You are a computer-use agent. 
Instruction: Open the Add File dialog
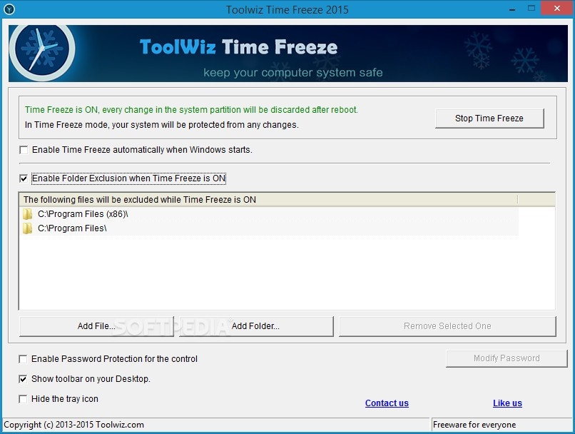pos(96,326)
